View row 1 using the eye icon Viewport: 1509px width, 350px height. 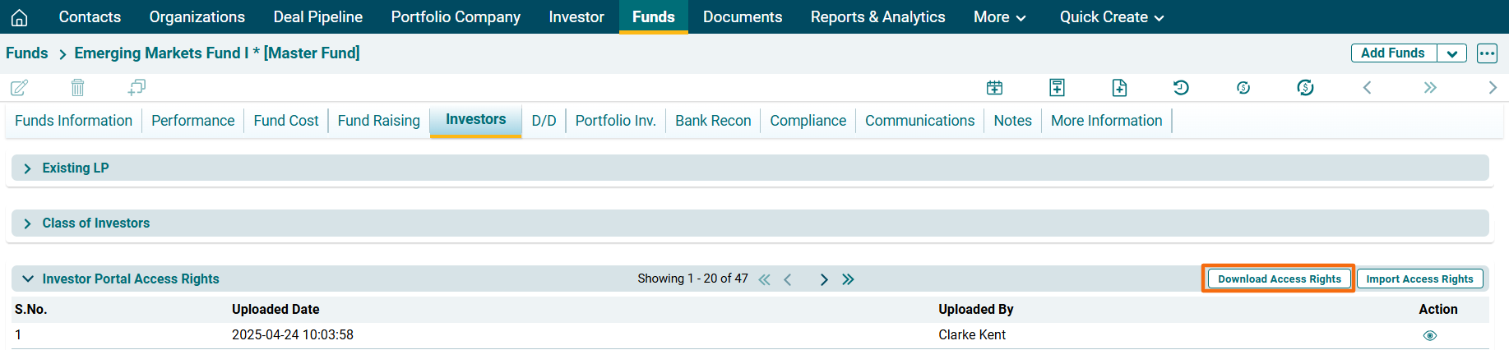pyautogui.click(x=1430, y=335)
